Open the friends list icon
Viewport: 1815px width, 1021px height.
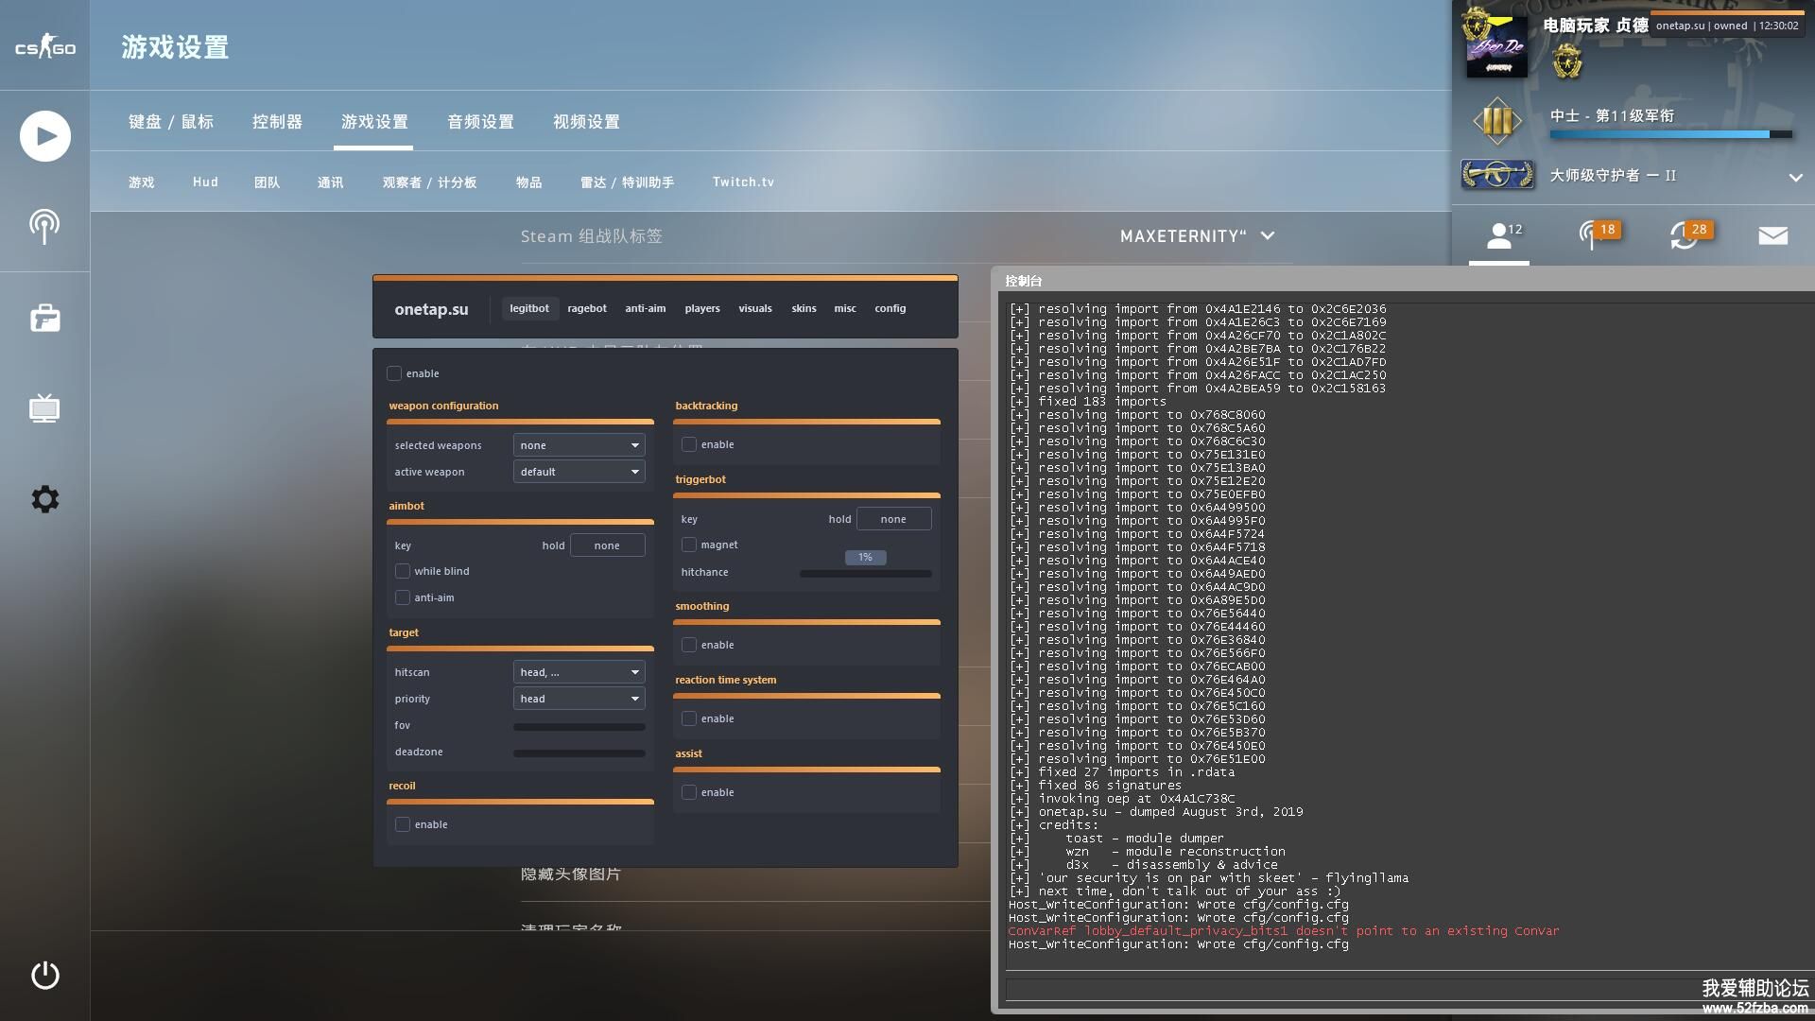point(1499,235)
